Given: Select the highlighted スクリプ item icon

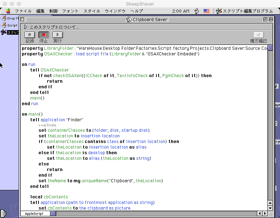Looking at the screenshot, I should [3, 32].
